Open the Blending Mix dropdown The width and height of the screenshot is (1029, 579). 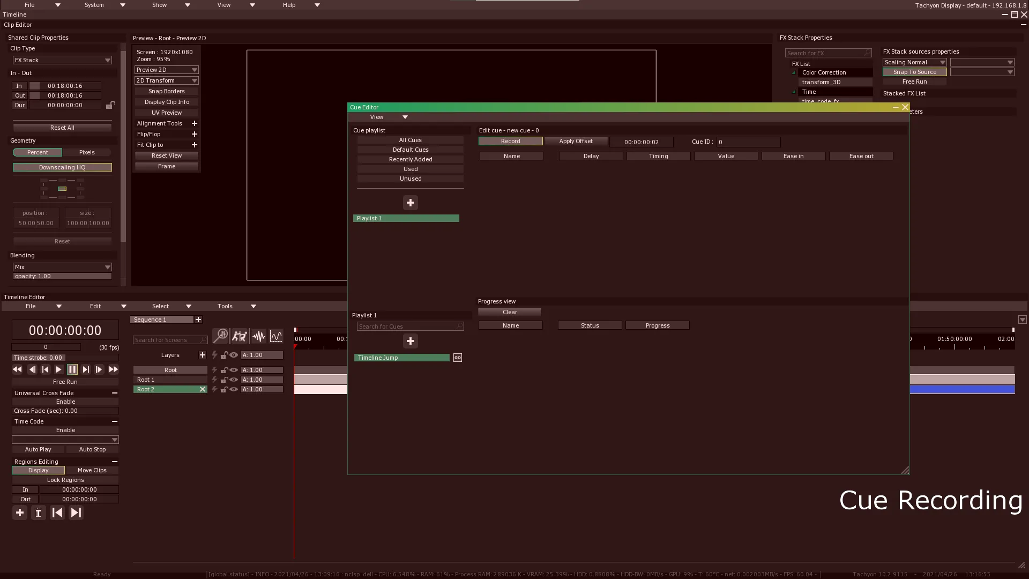pos(62,267)
